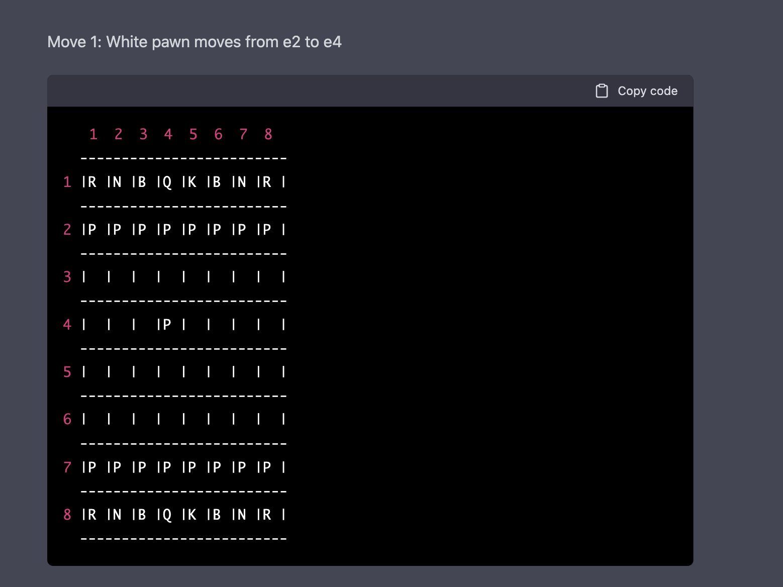The height and width of the screenshot is (587, 783).
Task: Click the first P in row 2
Action: point(92,230)
